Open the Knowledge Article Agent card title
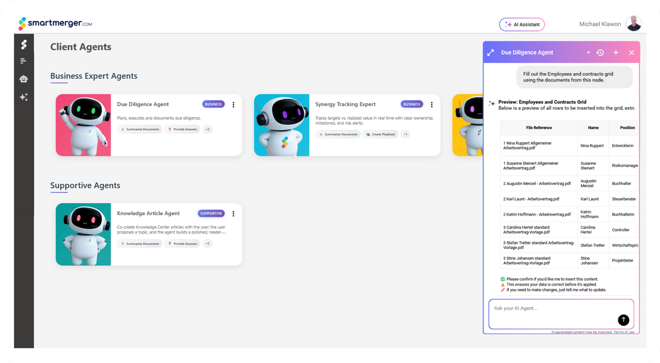This screenshot has height=363, width=660. click(x=148, y=213)
